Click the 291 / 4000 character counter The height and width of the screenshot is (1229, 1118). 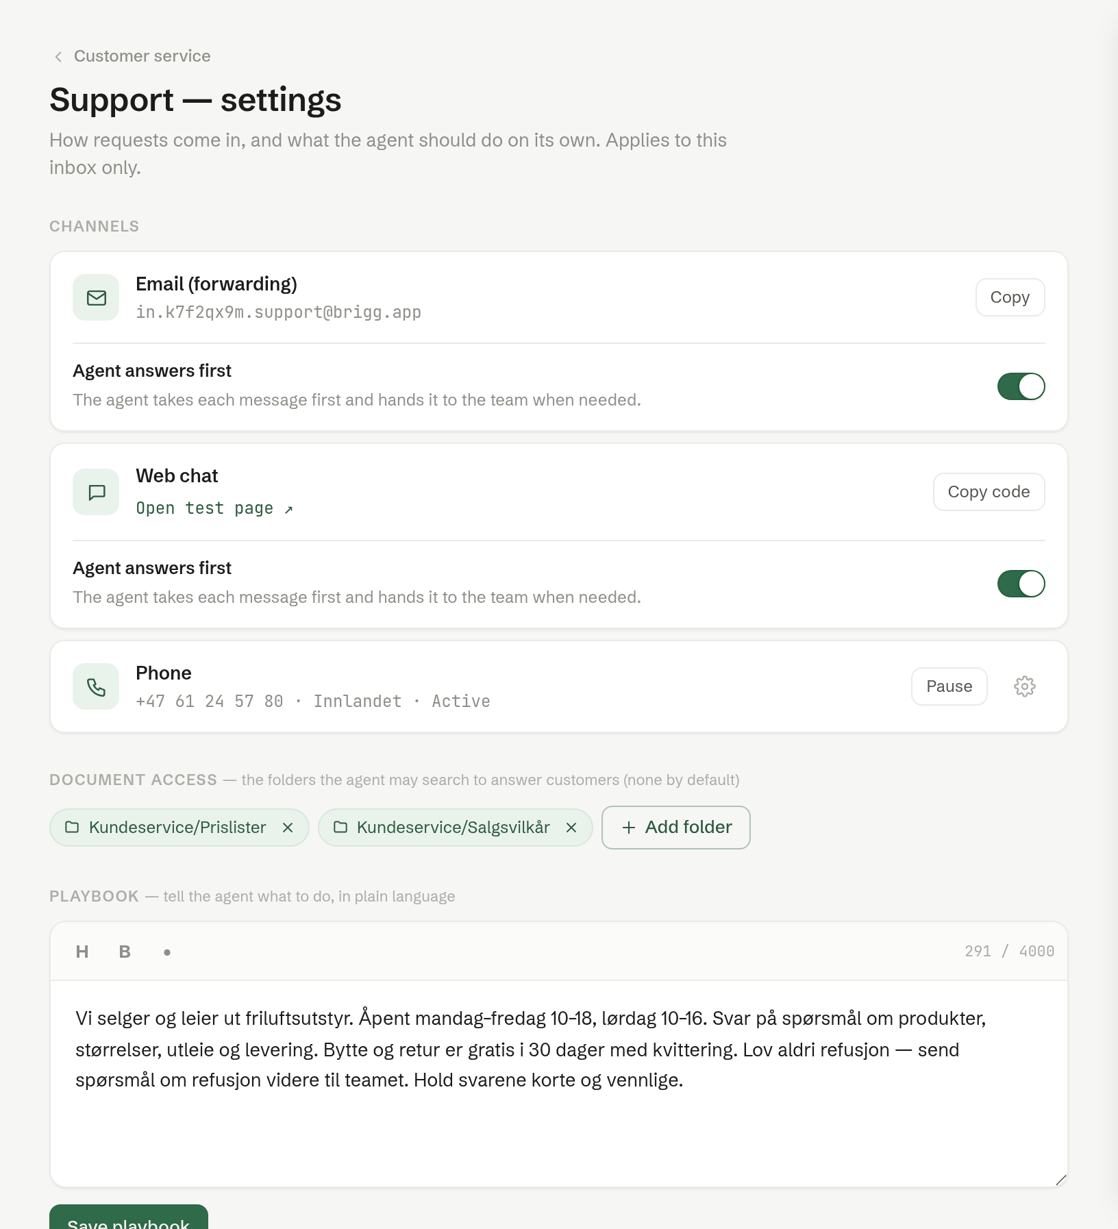[x=1009, y=952]
